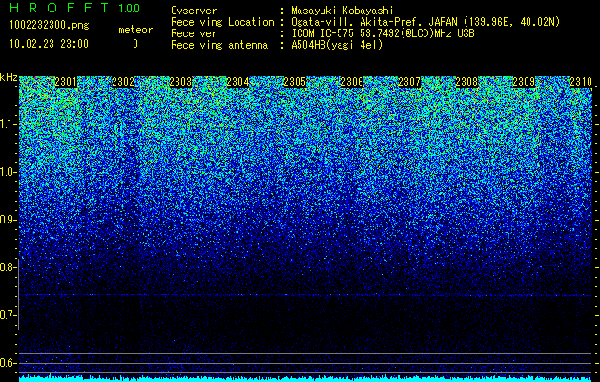Click the 2304 time marker
This screenshot has width=600, height=382.
pyautogui.click(x=238, y=82)
